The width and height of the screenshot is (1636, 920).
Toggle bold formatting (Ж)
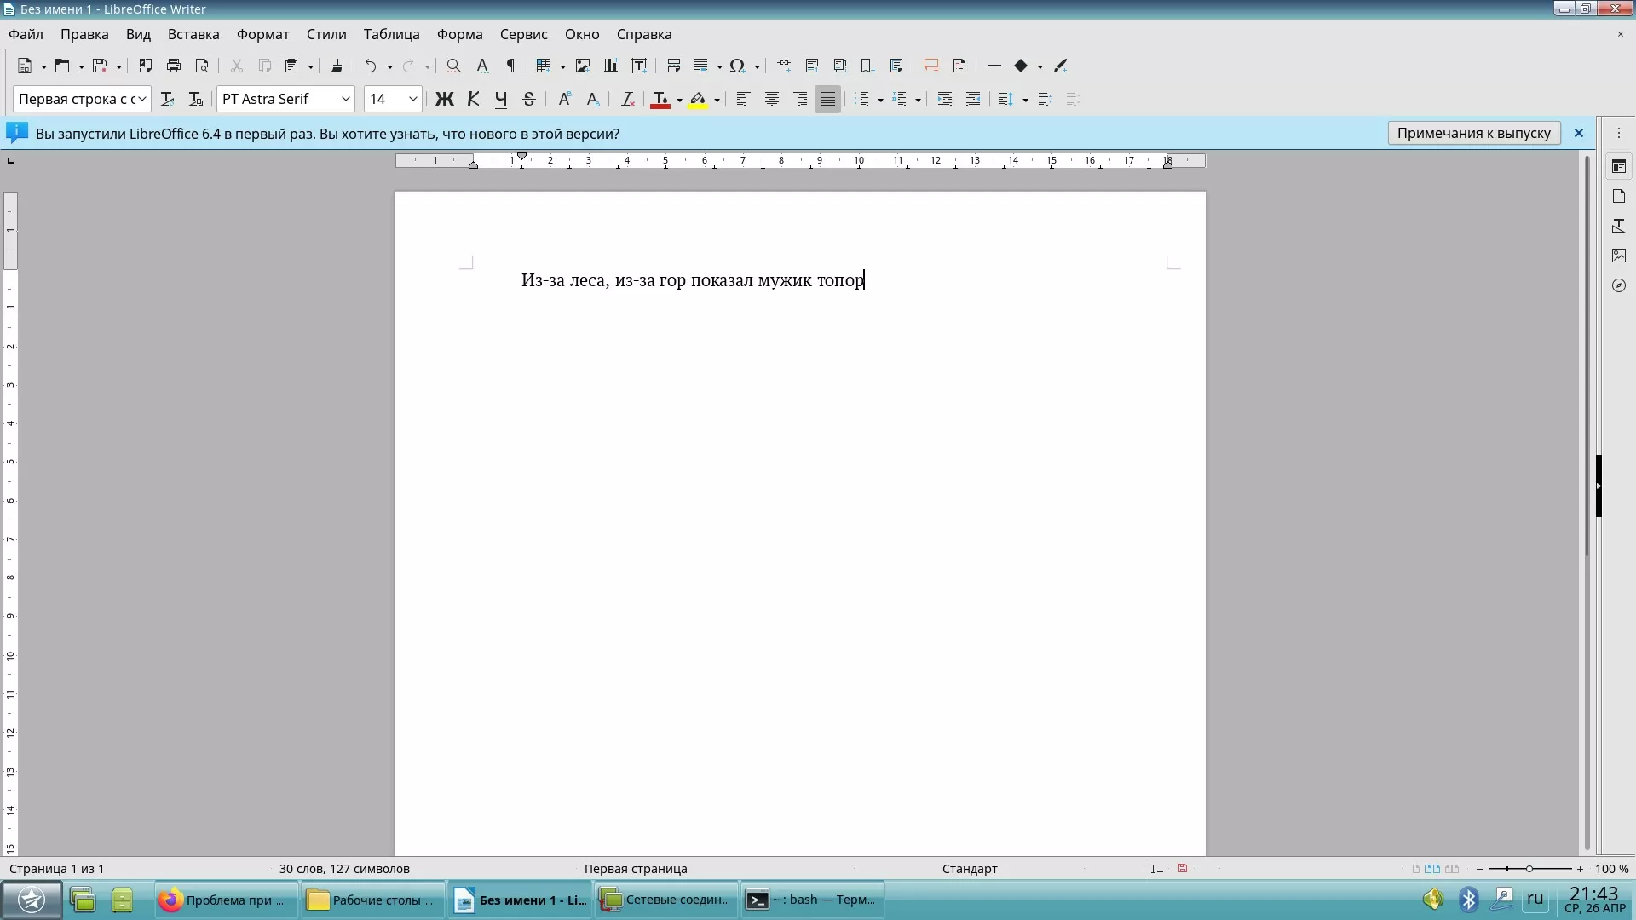tap(444, 100)
